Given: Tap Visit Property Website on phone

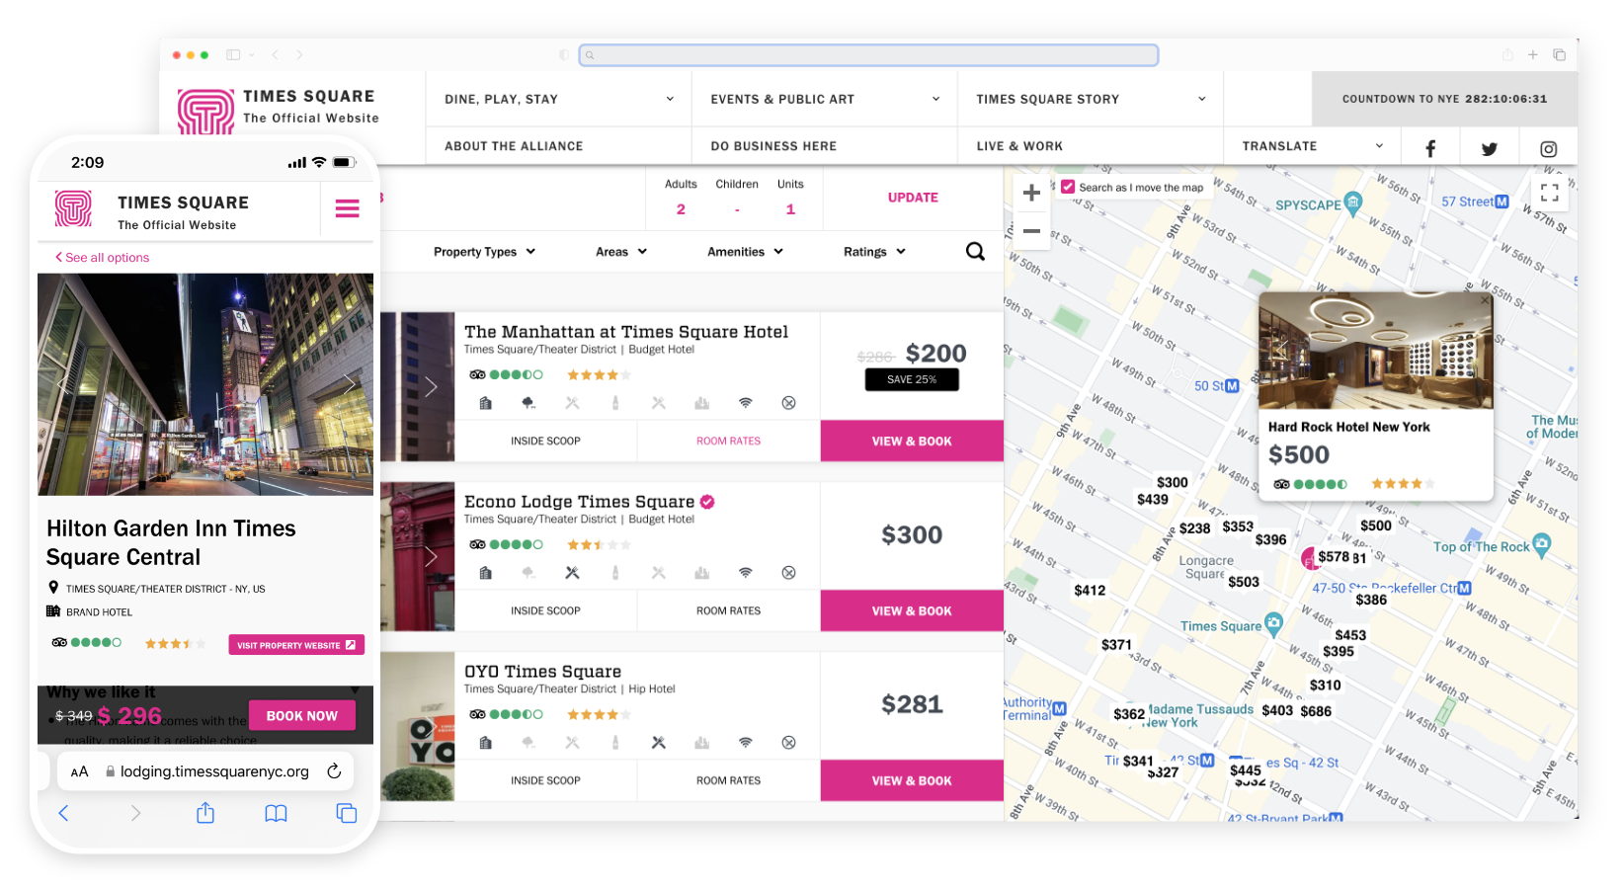Looking at the screenshot, I should click(x=296, y=645).
